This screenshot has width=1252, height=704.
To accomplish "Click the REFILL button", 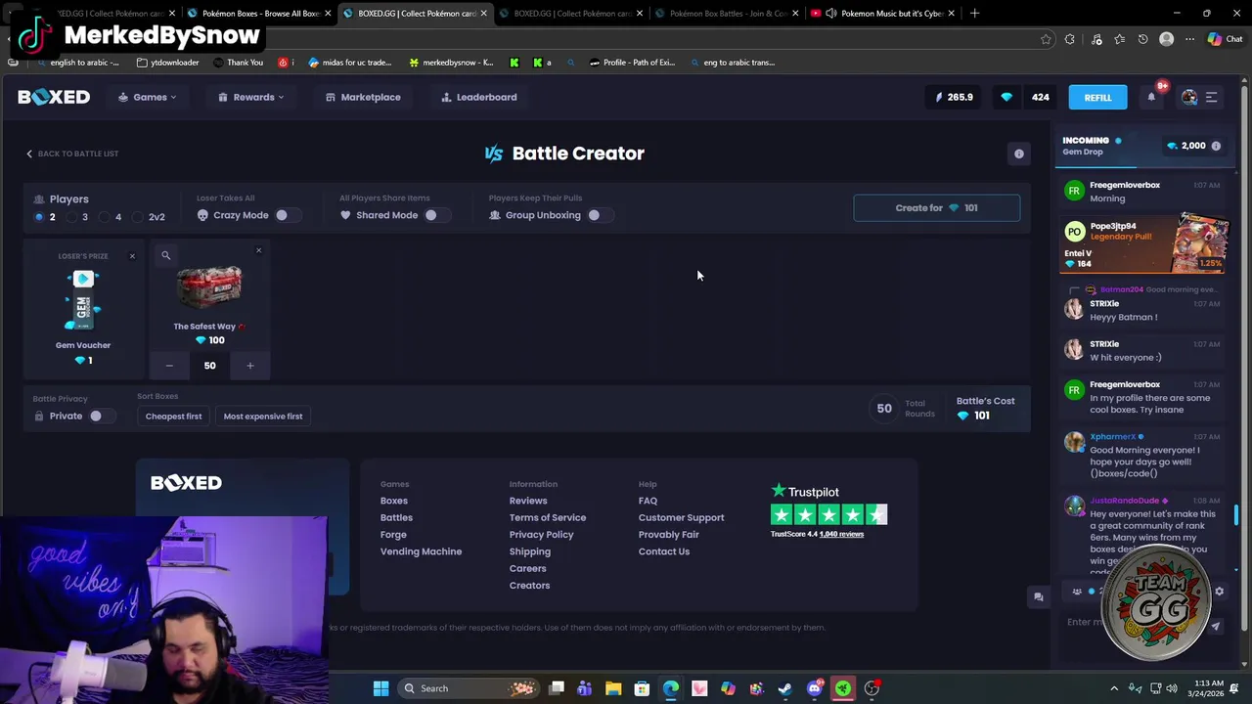I will pyautogui.click(x=1097, y=97).
